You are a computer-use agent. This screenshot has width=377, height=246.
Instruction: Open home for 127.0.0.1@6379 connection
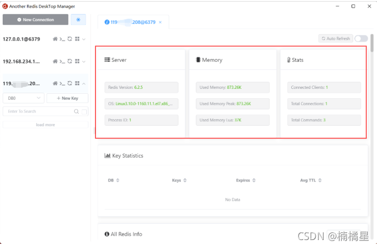(55, 39)
